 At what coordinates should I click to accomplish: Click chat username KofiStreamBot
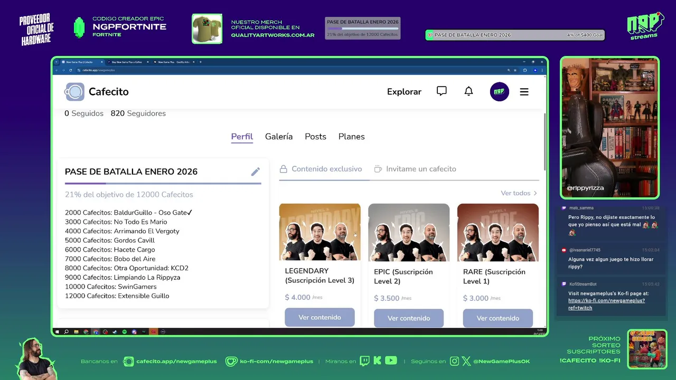click(x=583, y=284)
